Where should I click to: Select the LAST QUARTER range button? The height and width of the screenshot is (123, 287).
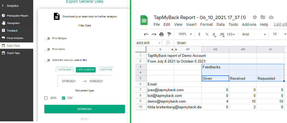(86, 70)
